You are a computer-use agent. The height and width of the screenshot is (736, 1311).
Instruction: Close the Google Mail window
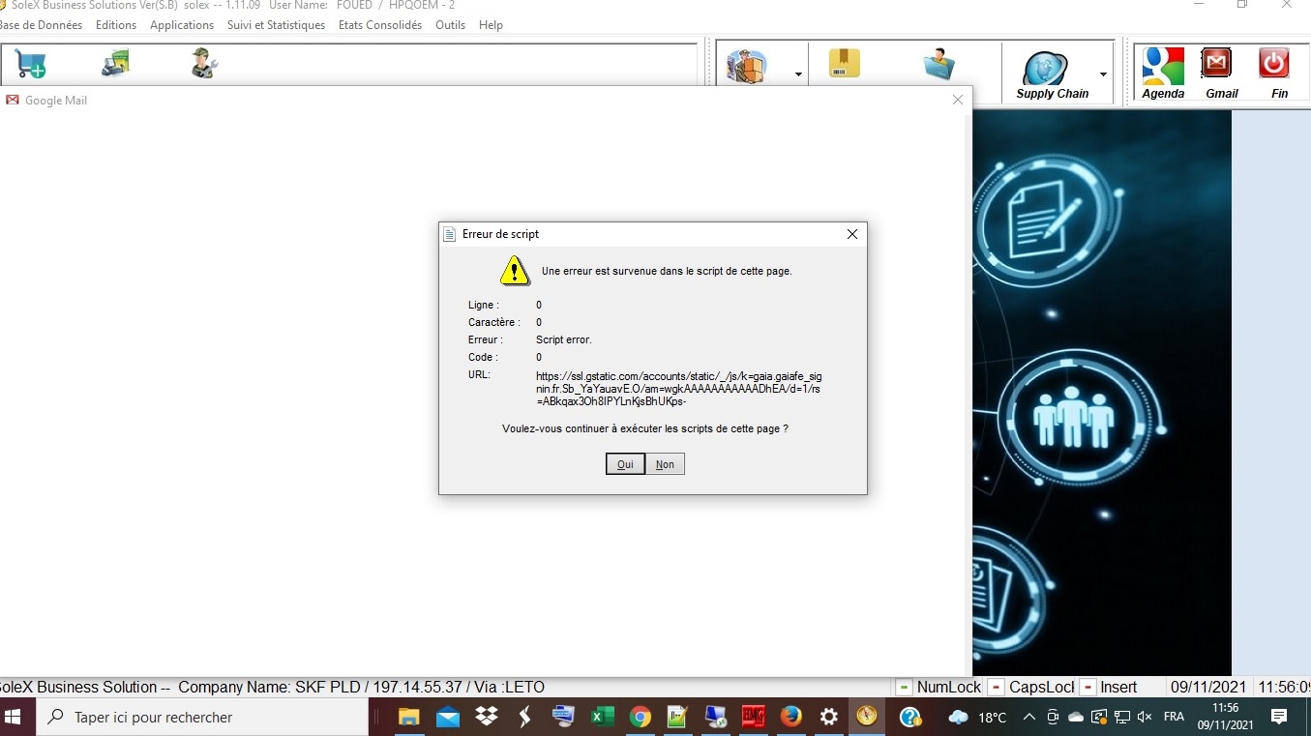click(x=958, y=100)
